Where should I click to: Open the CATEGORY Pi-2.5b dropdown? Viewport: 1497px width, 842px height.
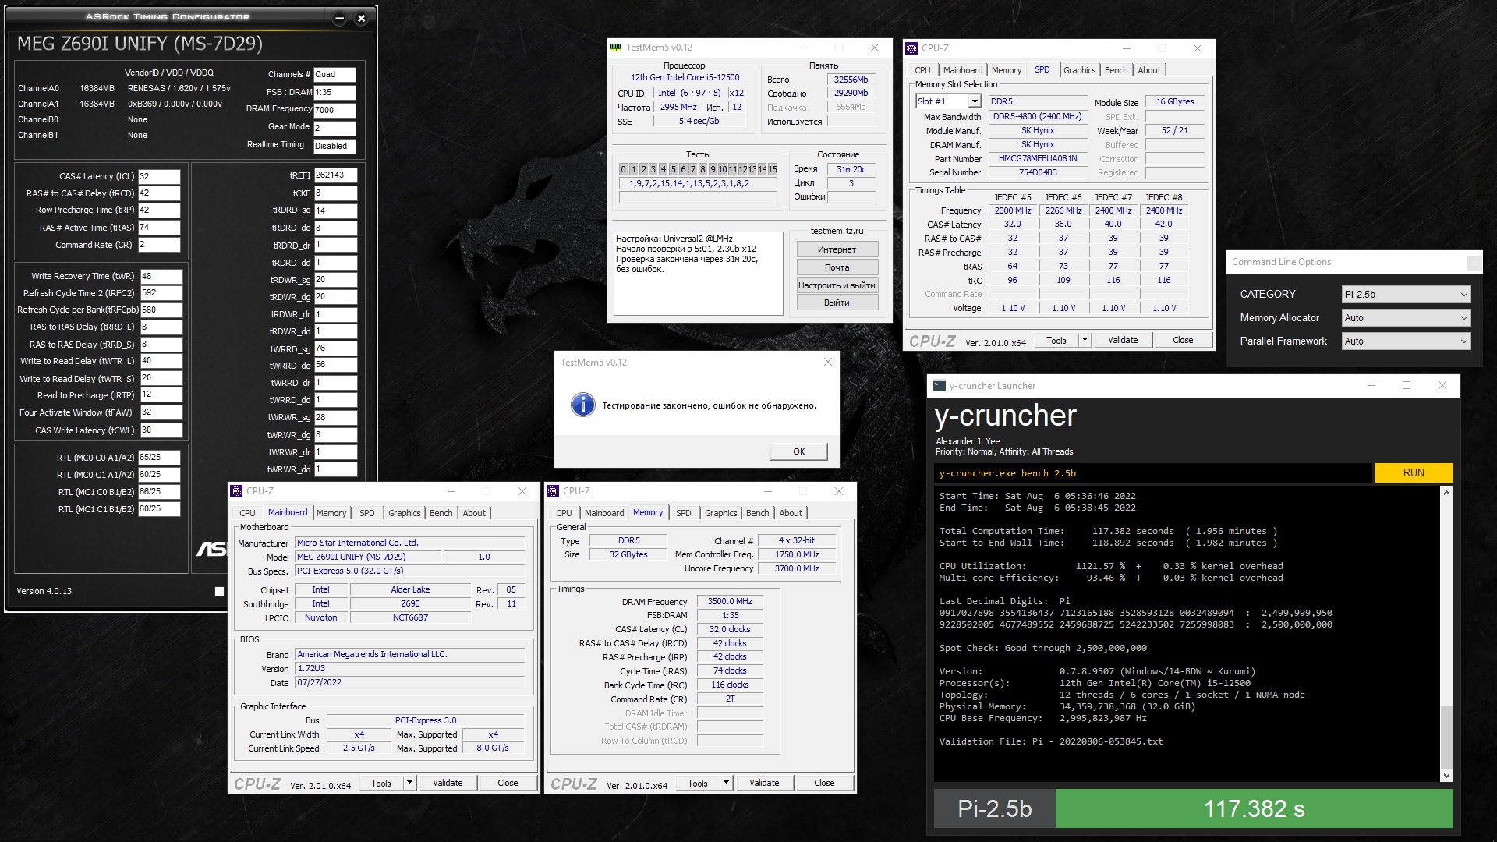pos(1407,295)
